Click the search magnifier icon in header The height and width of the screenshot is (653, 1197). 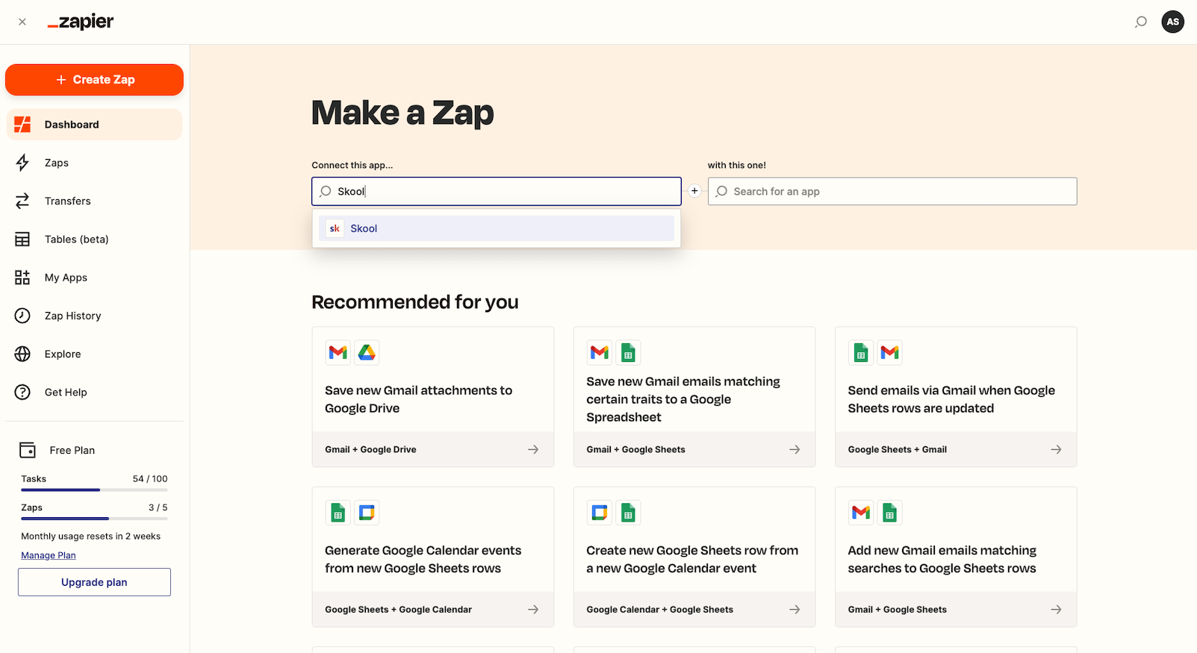click(x=1140, y=22)
